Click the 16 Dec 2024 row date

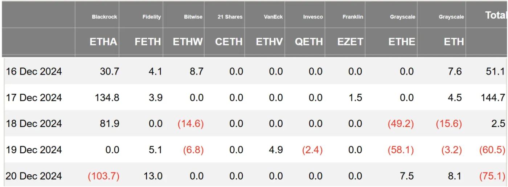click(x=34, y=72)
